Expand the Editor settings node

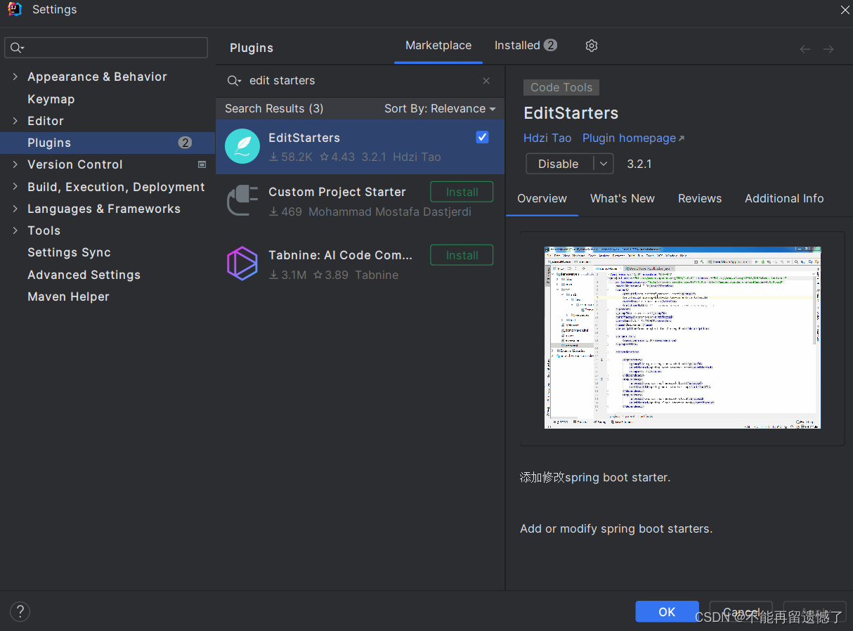[x=15, y=121]
